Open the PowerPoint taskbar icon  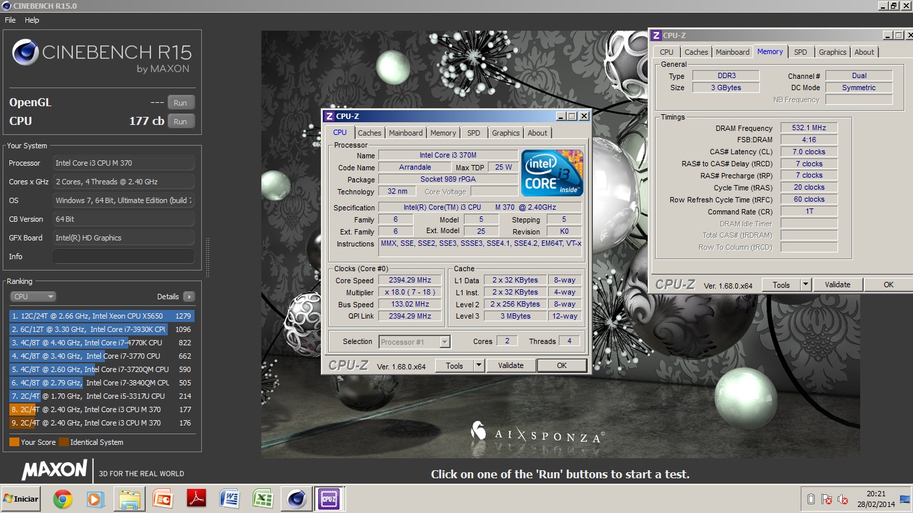point(163,499)
